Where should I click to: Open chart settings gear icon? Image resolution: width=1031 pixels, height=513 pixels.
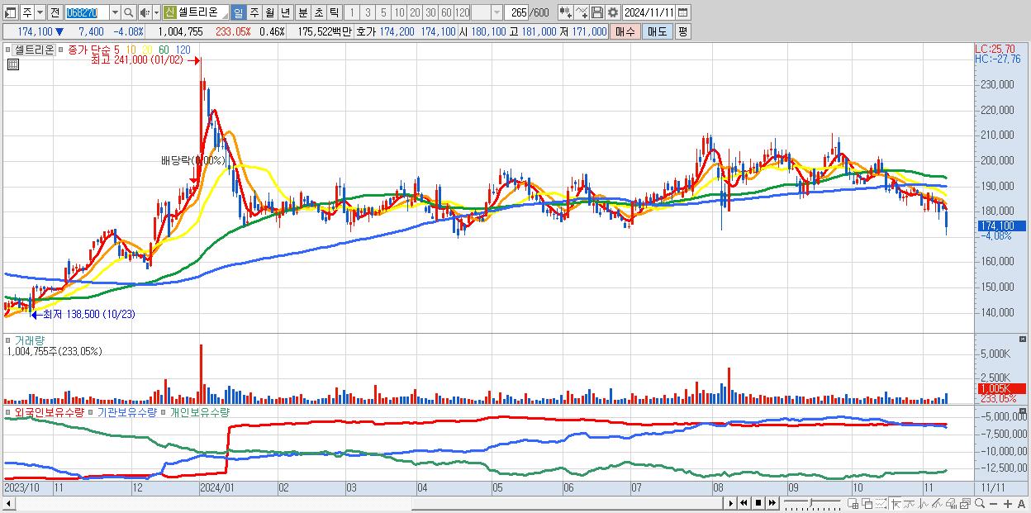(613, 12)
